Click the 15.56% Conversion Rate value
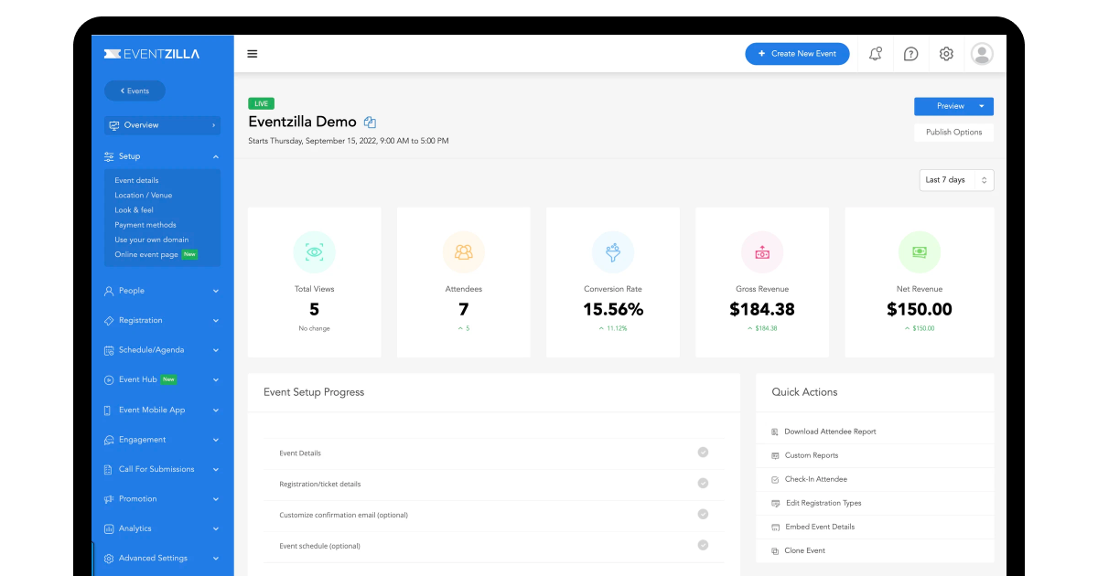Image resolution: width=1098 pixels, height=576 pixels. click(x=613, y=310)
